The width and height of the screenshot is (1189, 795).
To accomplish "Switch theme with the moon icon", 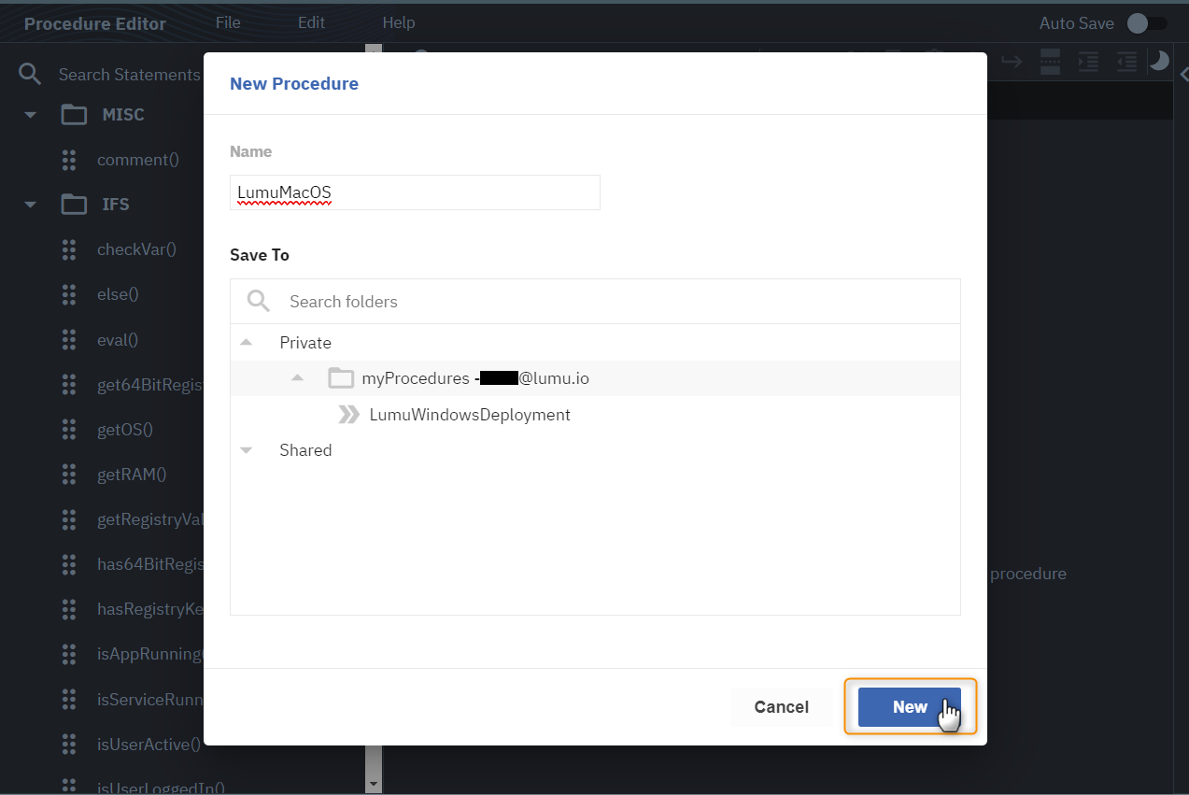I will [1158, 61].
